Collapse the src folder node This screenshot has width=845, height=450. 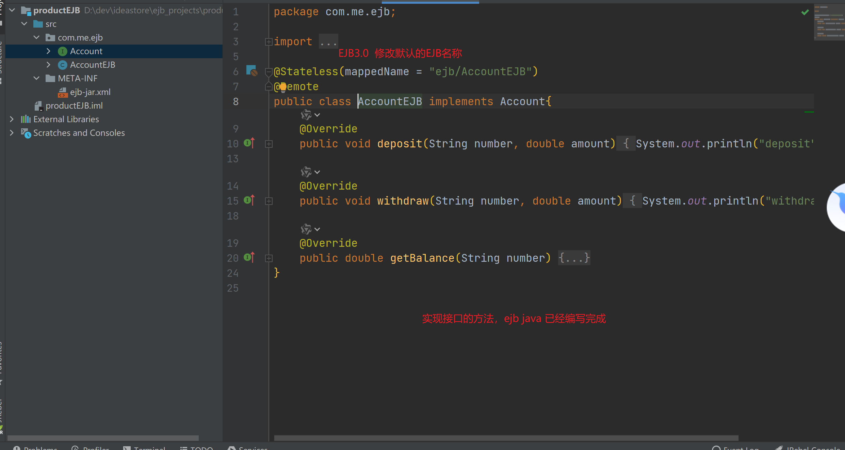pos(25,24)
